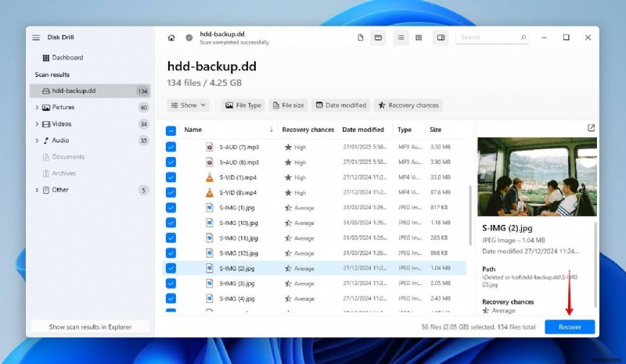
Task: Click the Documents page icon in sidebar
Action: pos(46,157)
